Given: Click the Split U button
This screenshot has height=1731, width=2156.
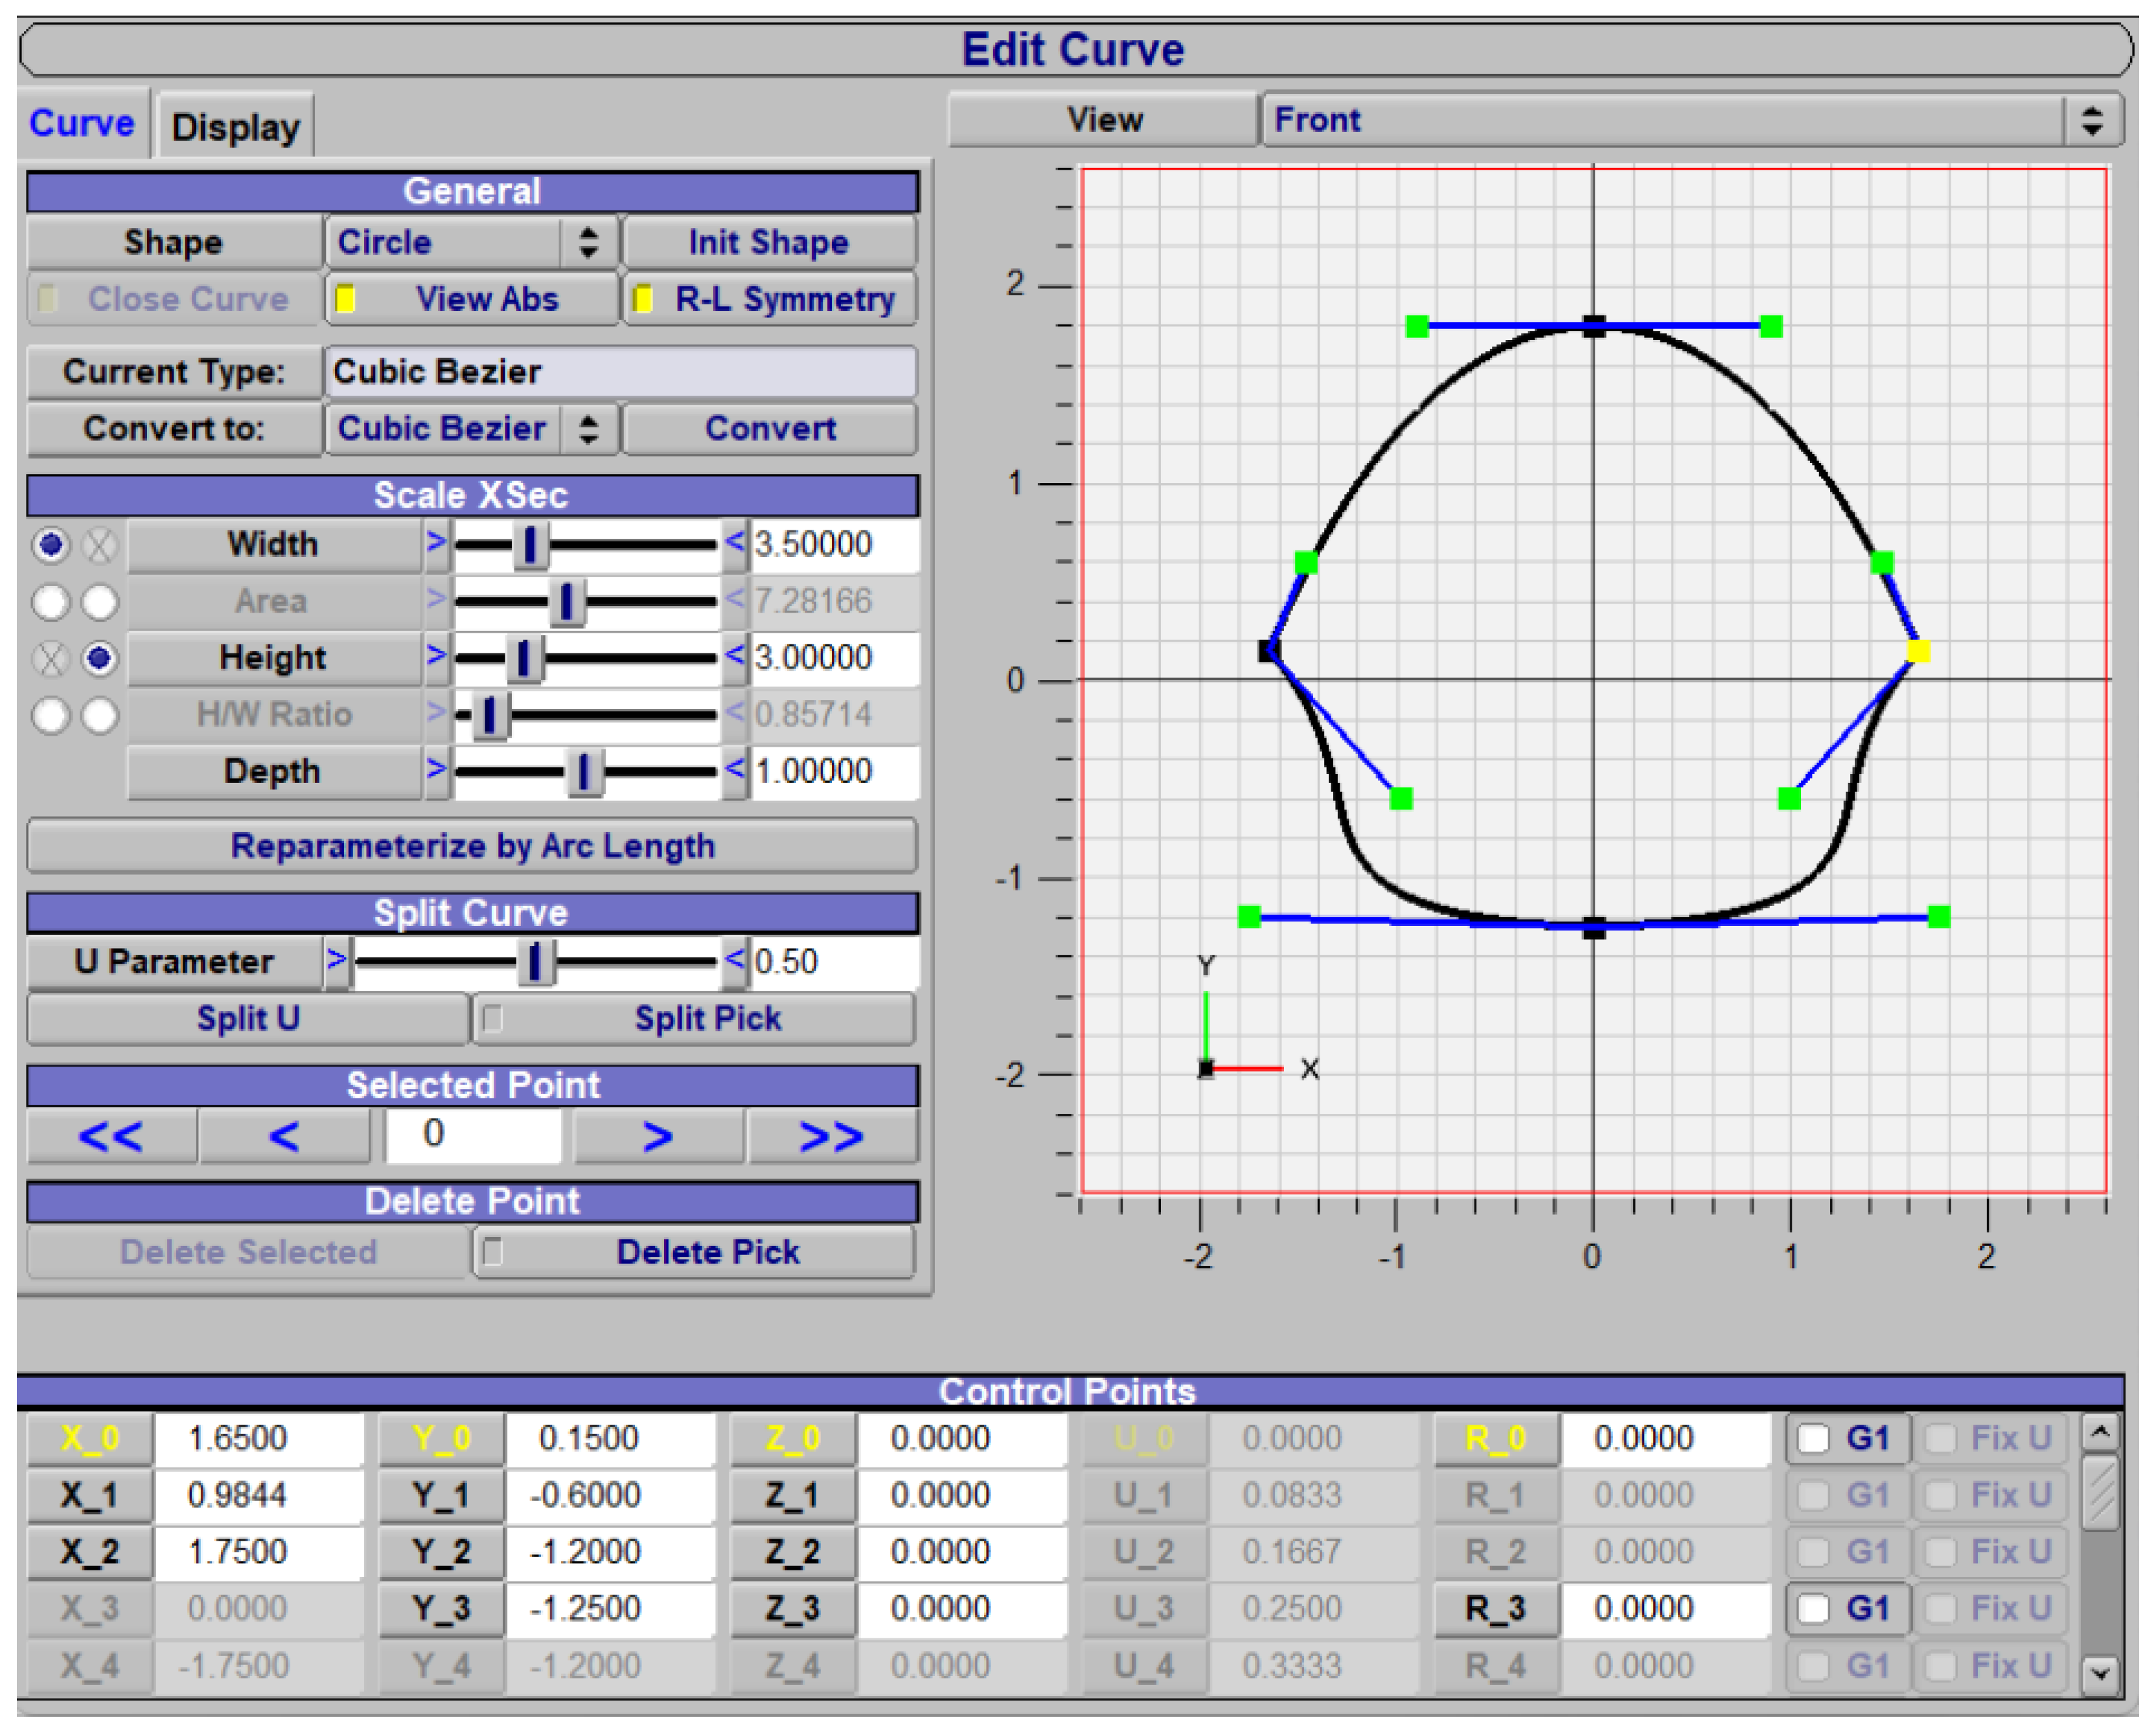Looking at the screenshot, I should click(x=247, y=1019).
